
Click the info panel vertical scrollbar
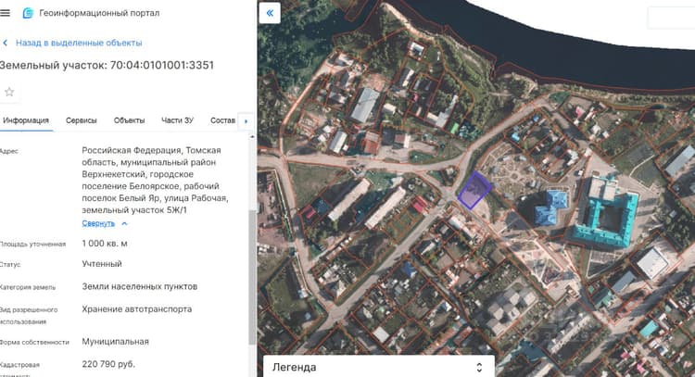(x=252, y=277)
